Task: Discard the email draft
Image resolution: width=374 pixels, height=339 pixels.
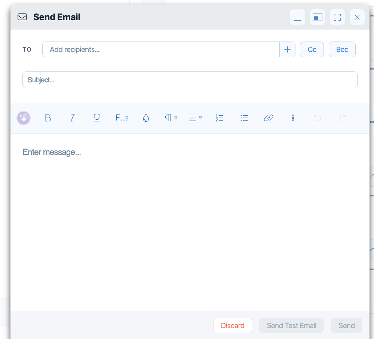Action: [x=233, y=326]
